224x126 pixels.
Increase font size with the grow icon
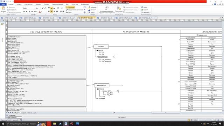pos(43,8)
